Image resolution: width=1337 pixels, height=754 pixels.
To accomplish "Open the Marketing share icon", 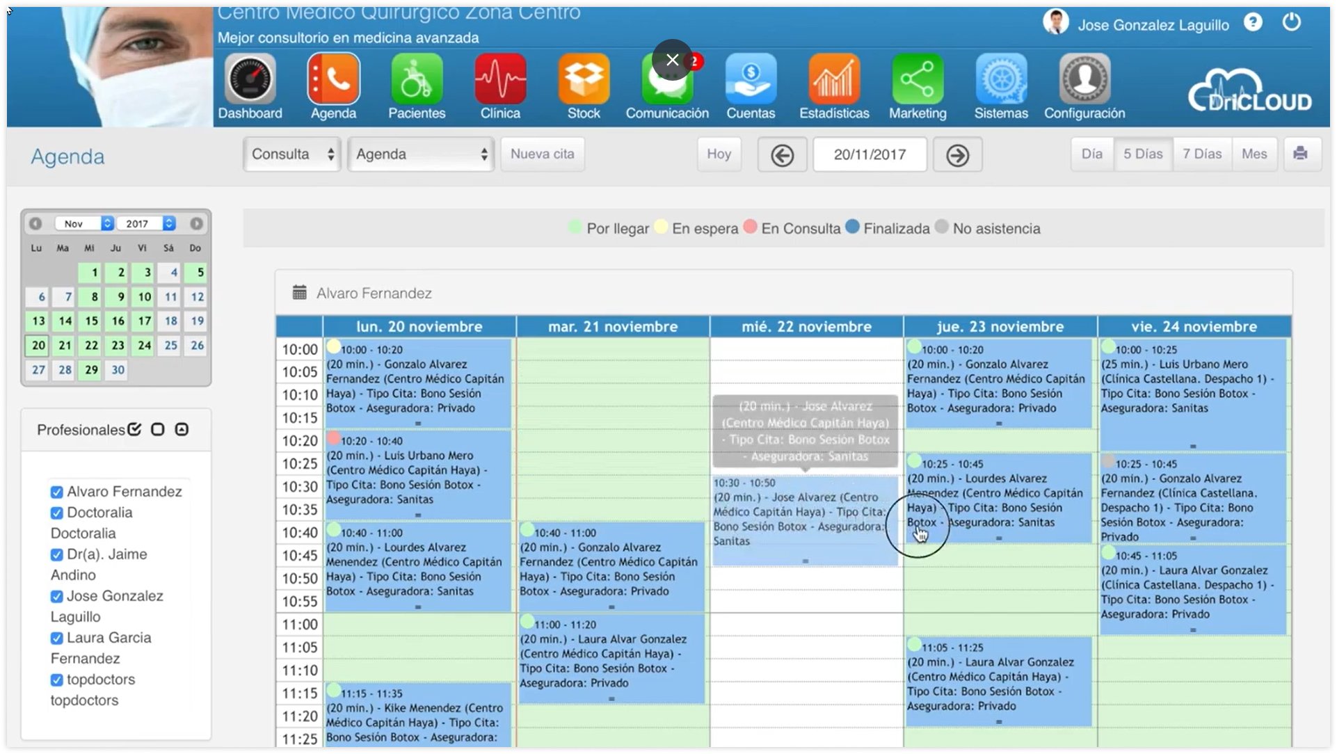I will click(918, 80).
